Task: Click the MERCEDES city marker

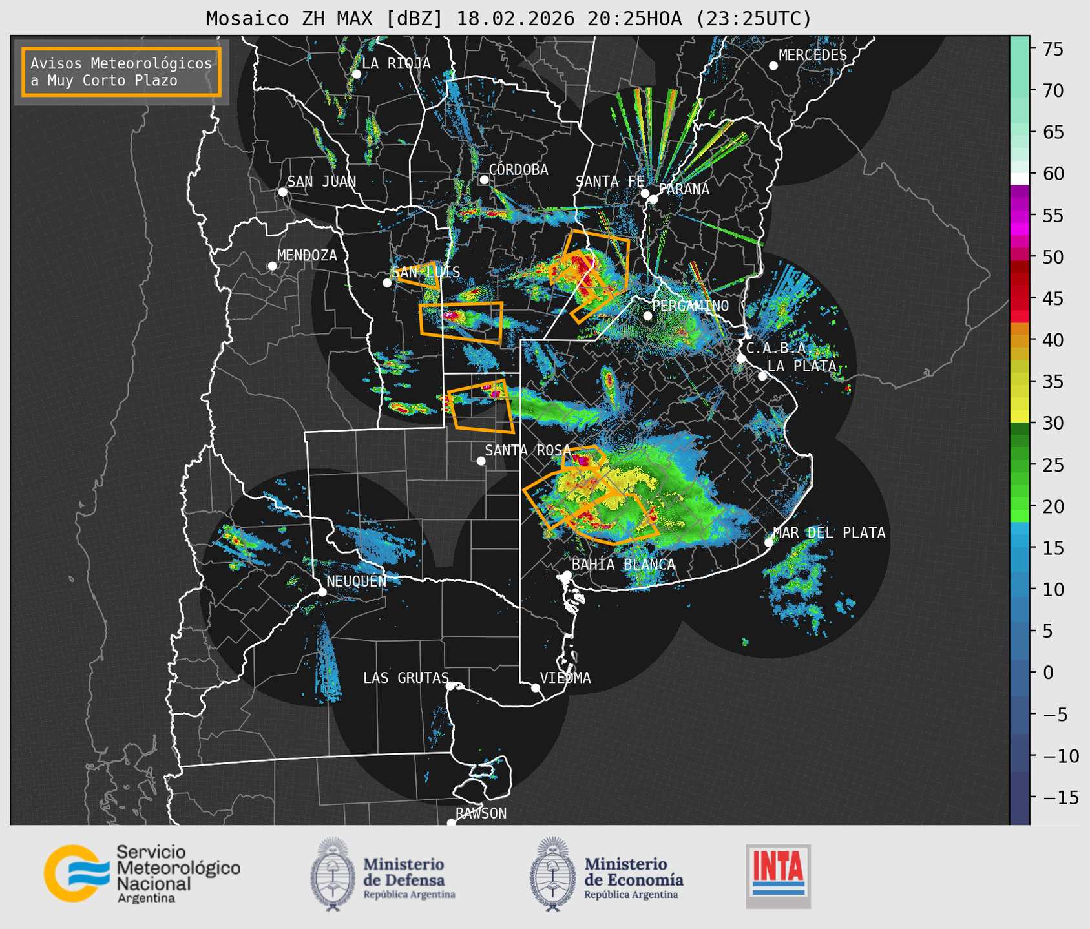Action: (x=773, y=66)
